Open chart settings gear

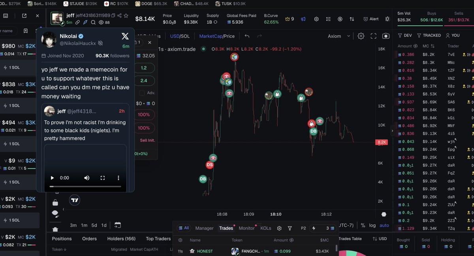pyautogui.click(x=361, y=36)
